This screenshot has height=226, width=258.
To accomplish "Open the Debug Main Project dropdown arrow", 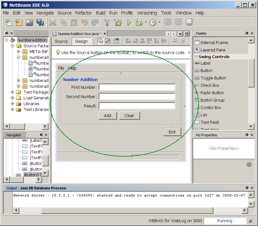I will [x=146, y=22].
